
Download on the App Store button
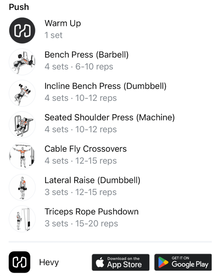click(x=121, y=262)
